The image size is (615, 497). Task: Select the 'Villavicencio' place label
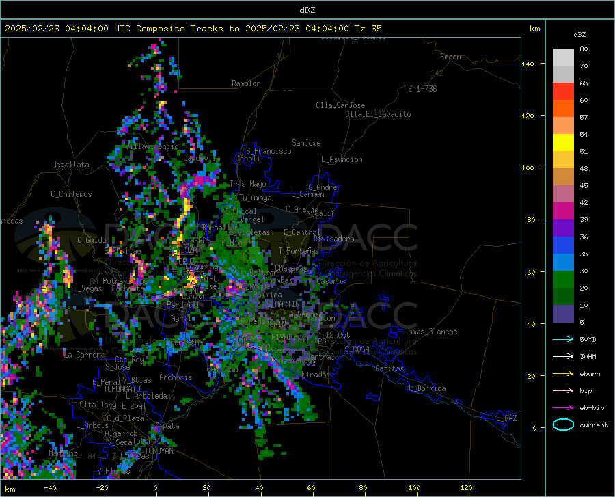[152, 146]
